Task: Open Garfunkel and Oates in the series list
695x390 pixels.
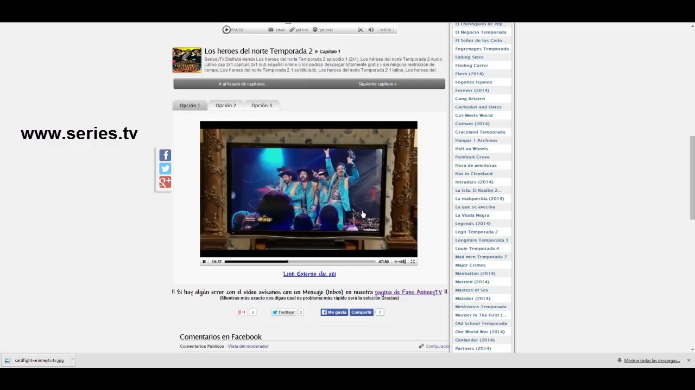Action: tap(478, 107)
